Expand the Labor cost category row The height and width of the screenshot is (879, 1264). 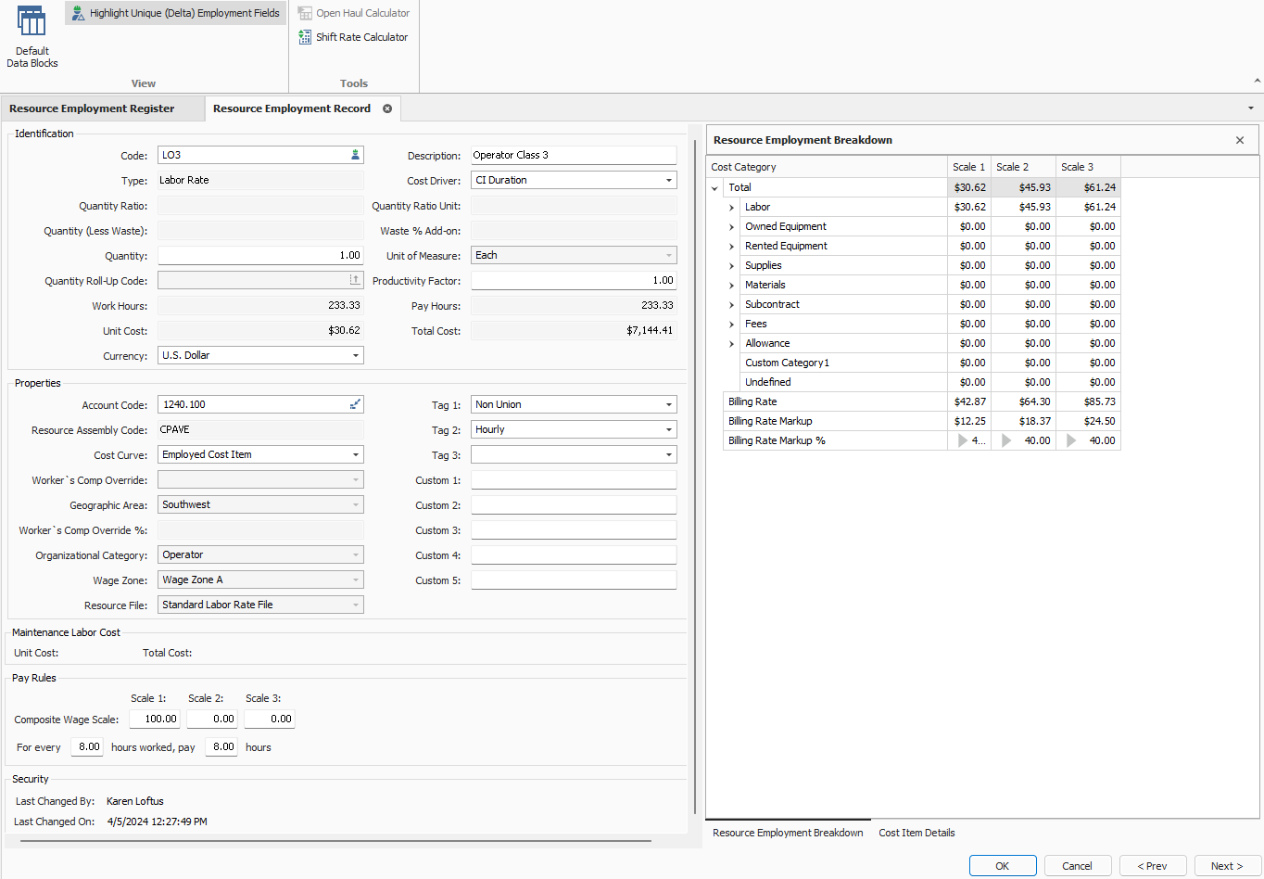point(731,208)
